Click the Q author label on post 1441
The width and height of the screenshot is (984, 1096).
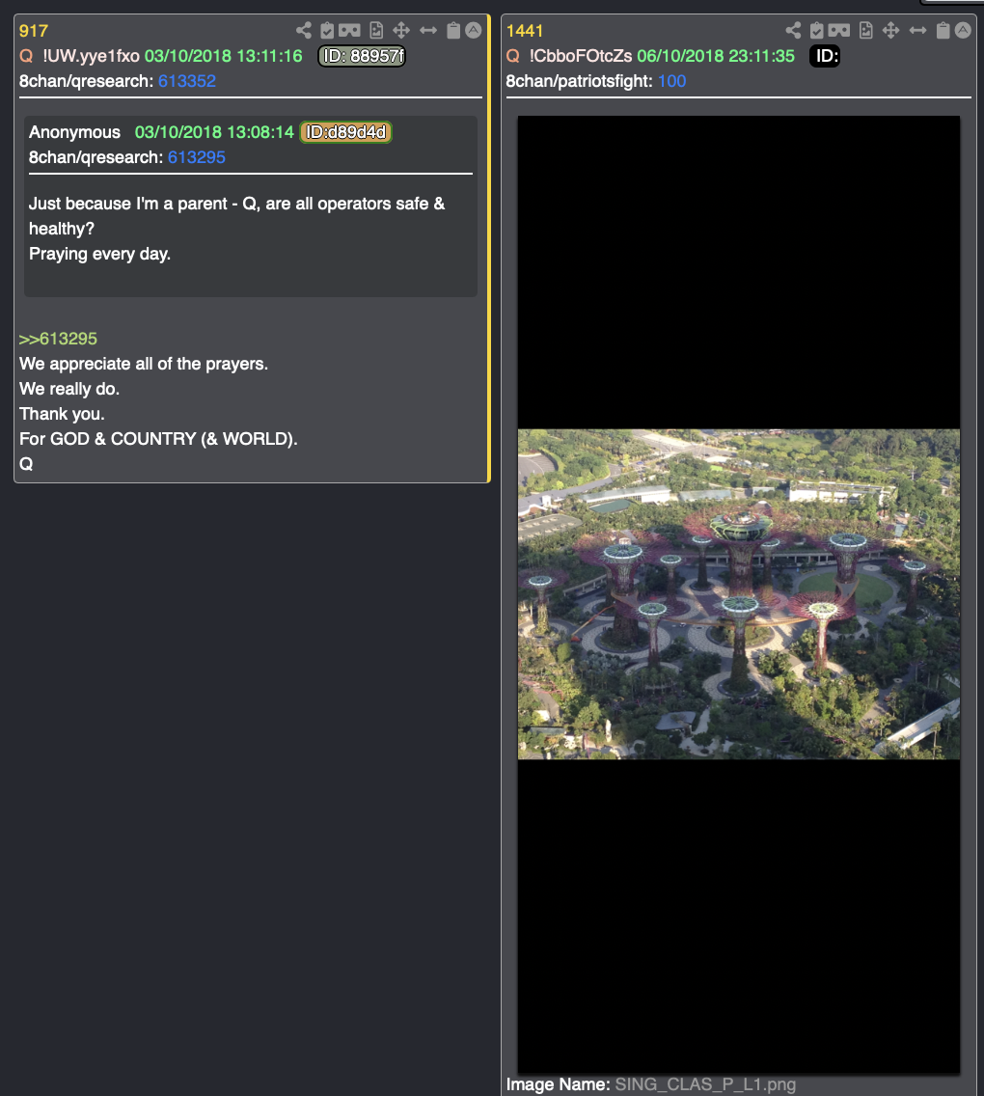tap(513, 56)
